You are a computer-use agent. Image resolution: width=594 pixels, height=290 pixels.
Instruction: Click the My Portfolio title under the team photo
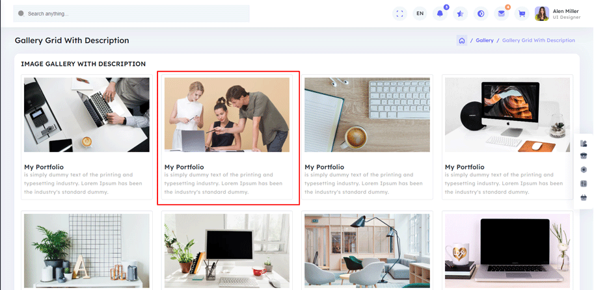point(184,167)
